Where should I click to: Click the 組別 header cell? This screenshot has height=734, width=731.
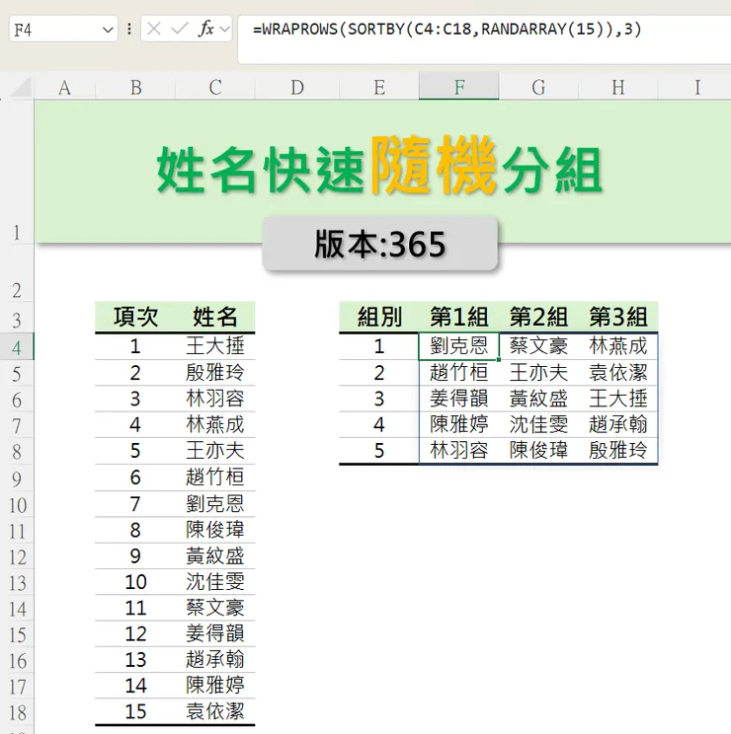(379, 317)
